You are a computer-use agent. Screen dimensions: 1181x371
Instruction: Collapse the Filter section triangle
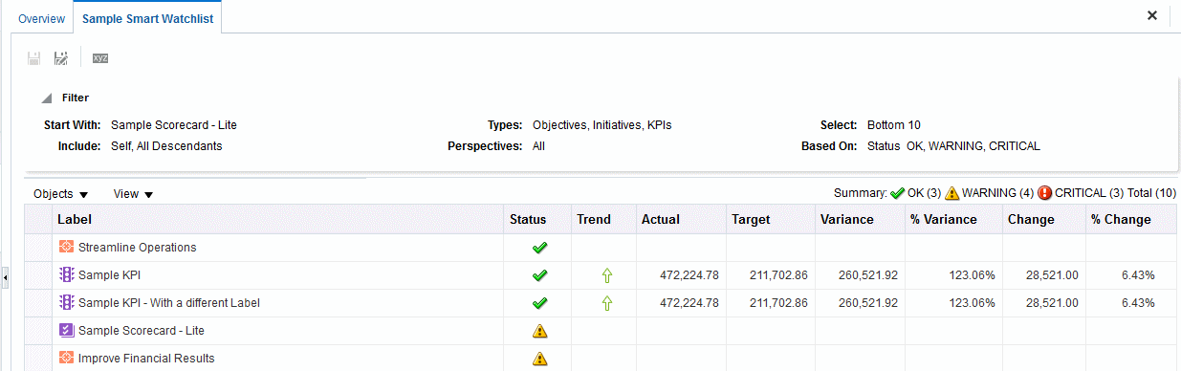tap(47, 98)
